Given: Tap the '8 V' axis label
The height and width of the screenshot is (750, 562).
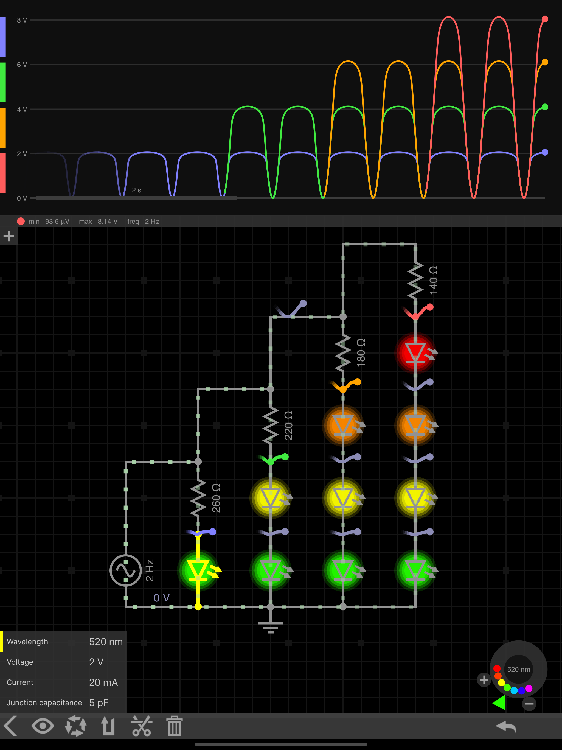Looking at the screenshot, I should pos(22,20).
